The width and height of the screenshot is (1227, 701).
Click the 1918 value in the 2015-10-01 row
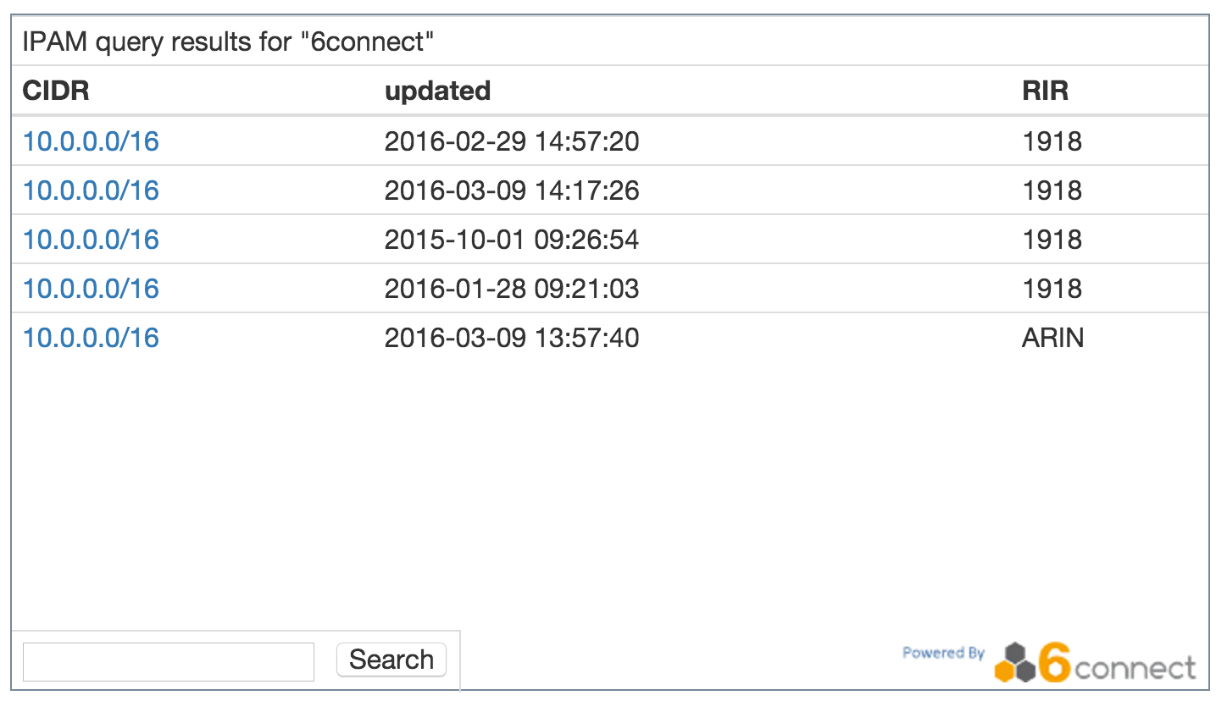point(1052,240)
